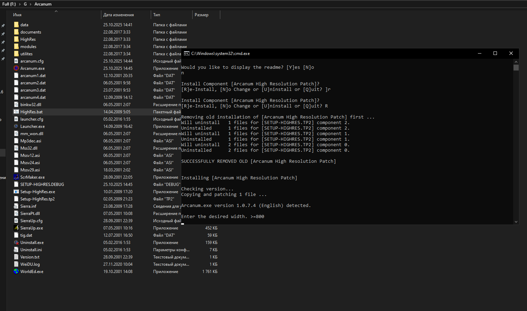Viewport: 527px width, 311px height.
Task: Click the 'Would you like to display the readme' line
Action: [x=248, y=67]
